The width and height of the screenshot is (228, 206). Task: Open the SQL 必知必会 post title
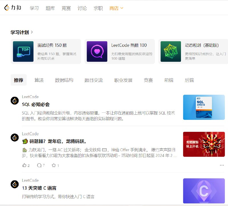[x=36, y=104]
